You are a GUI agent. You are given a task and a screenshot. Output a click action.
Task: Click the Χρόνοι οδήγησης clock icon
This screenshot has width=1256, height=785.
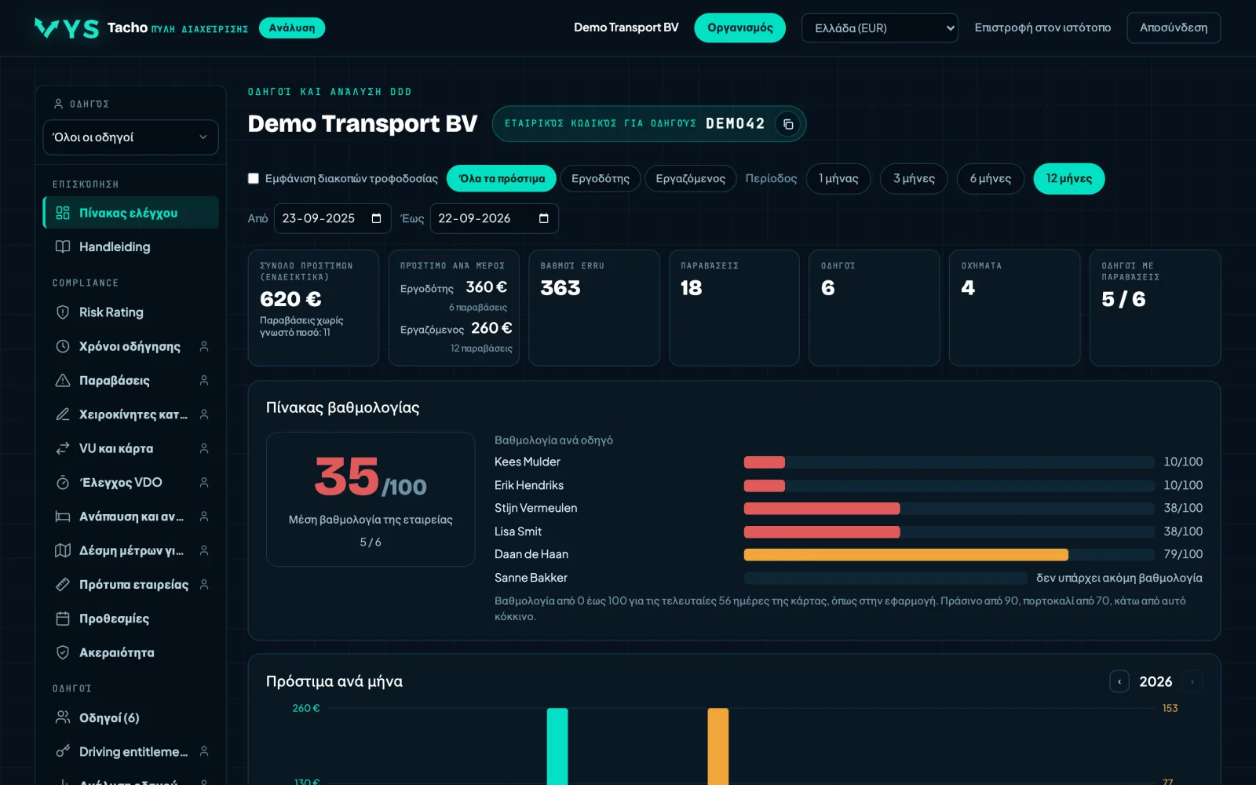pos(63,346)
